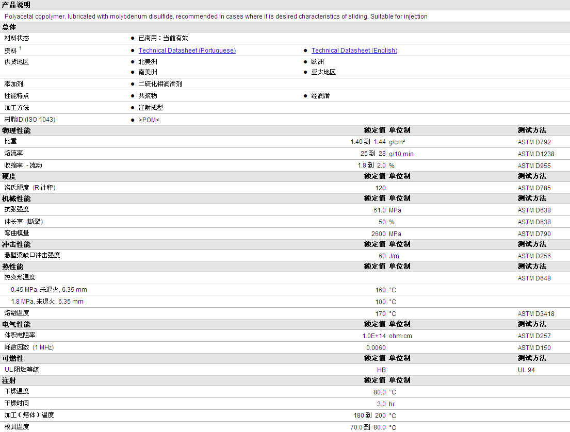Click the 比重 row label

[10, 141]
